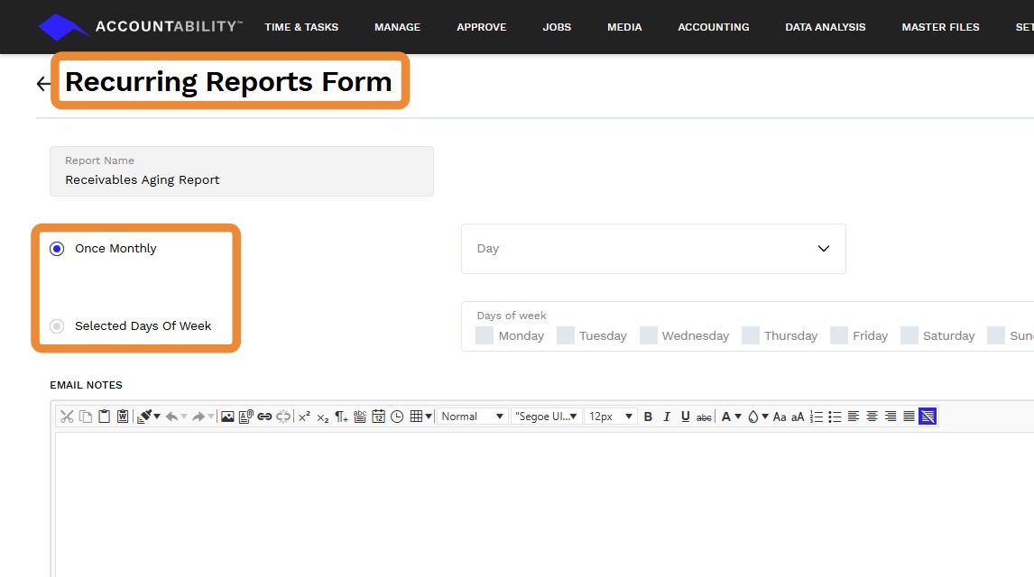The width and height of the screenshot is (1034, 577).
Task: Check the Friday checkbox
Action: [x=839, y=335]
